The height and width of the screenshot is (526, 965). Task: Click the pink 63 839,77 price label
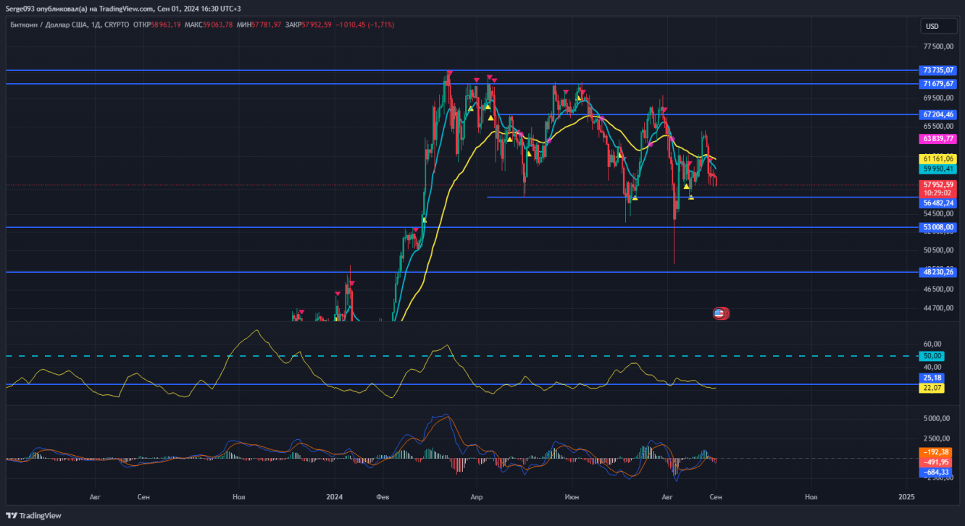938,138
